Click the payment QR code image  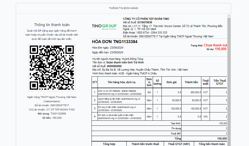52,68
